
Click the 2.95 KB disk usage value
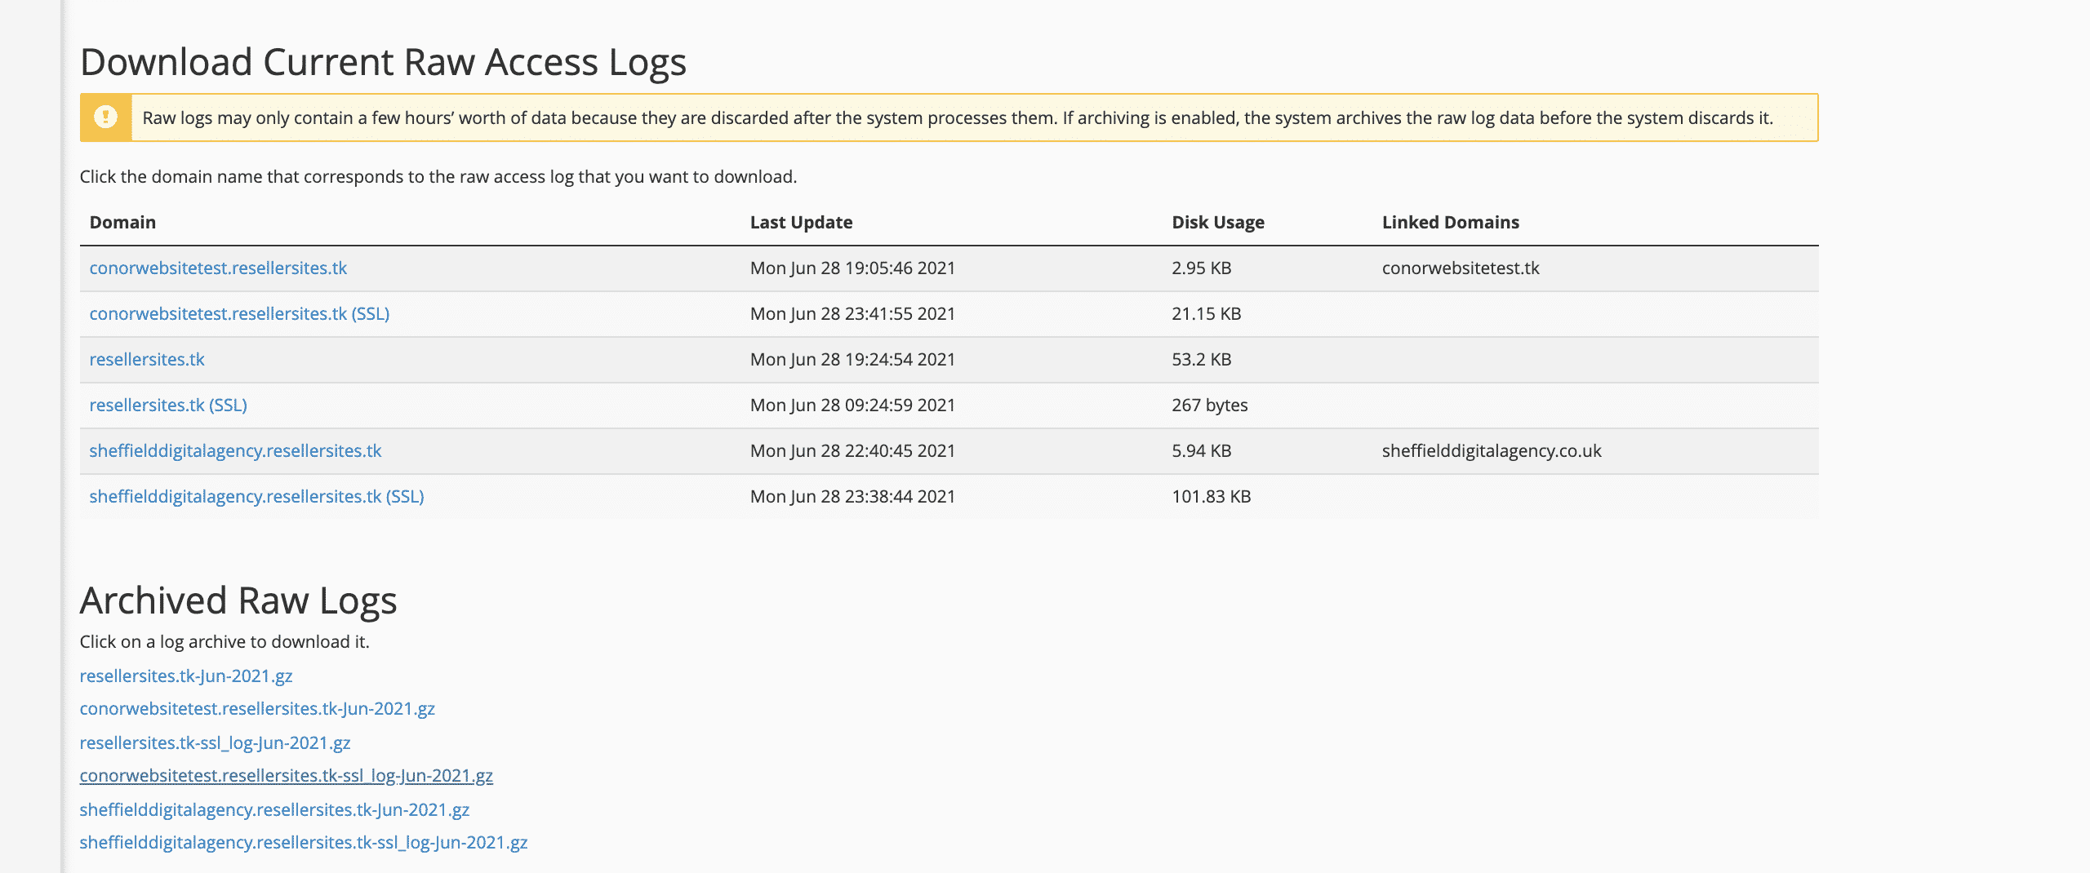point(1202,268)
